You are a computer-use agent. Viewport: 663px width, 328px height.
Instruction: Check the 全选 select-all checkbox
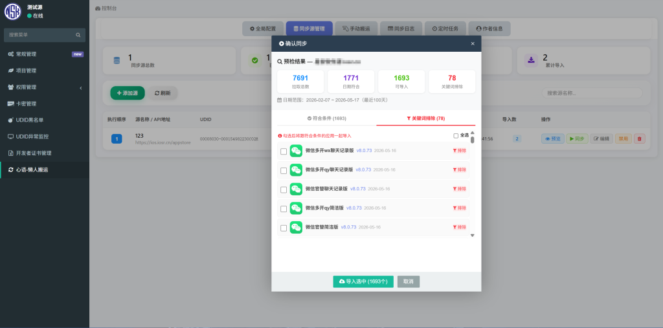(456, 136)
